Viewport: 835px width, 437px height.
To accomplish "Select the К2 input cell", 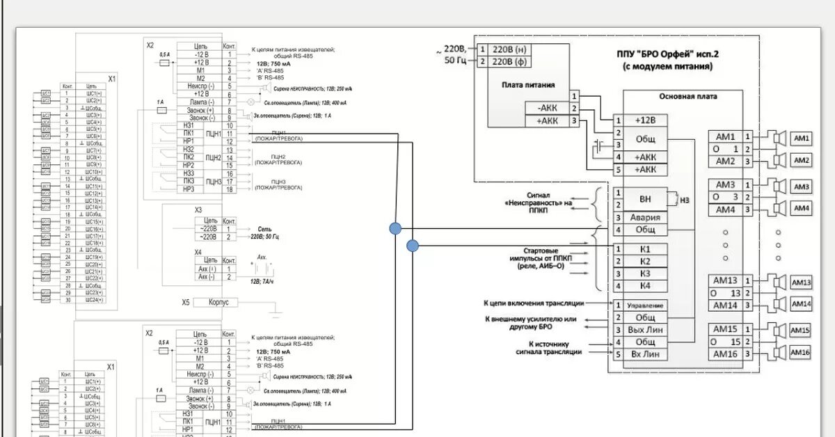I will (x=645, y=261).
